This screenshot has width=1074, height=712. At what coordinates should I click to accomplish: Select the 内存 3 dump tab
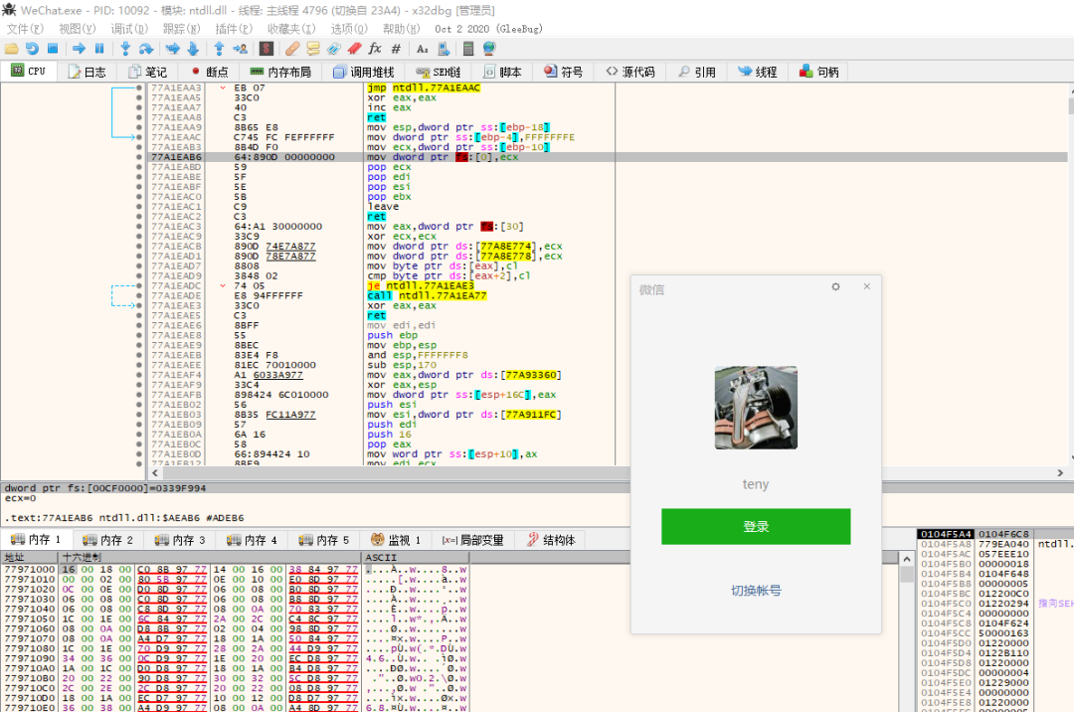pos(179,540)
